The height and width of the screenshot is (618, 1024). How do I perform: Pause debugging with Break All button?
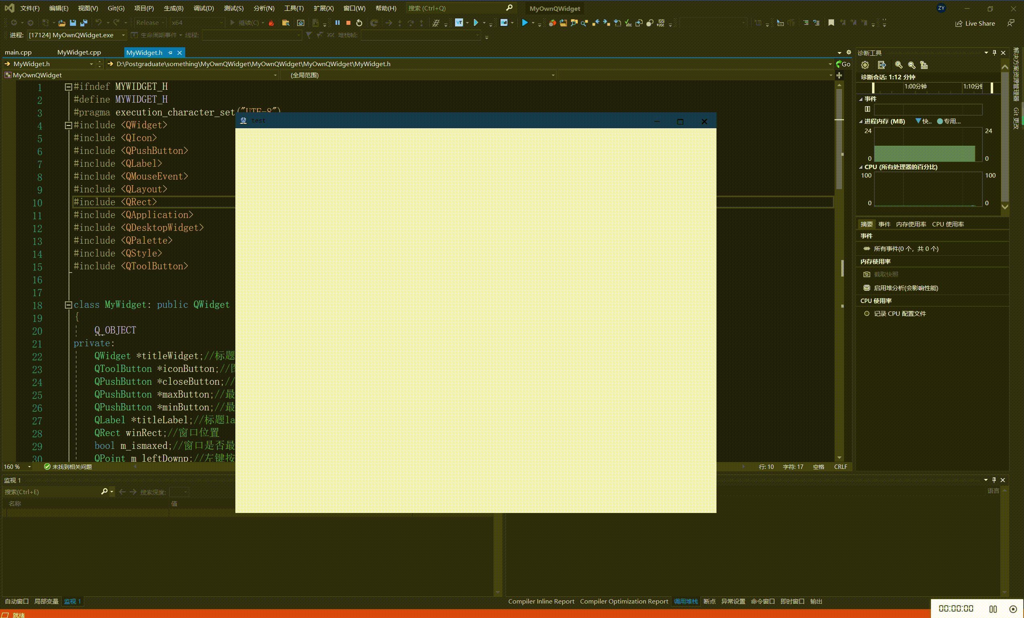(x=338, y=23)
